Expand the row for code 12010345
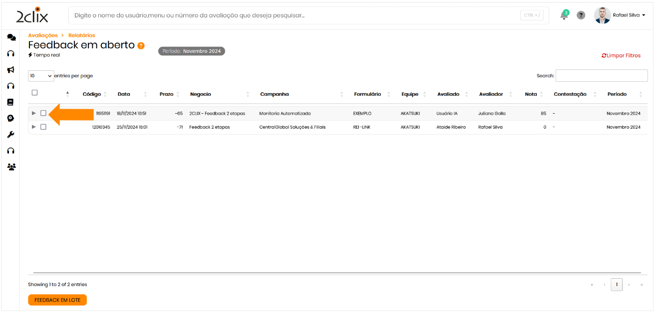The image size is (658, 318). (34, 127)
